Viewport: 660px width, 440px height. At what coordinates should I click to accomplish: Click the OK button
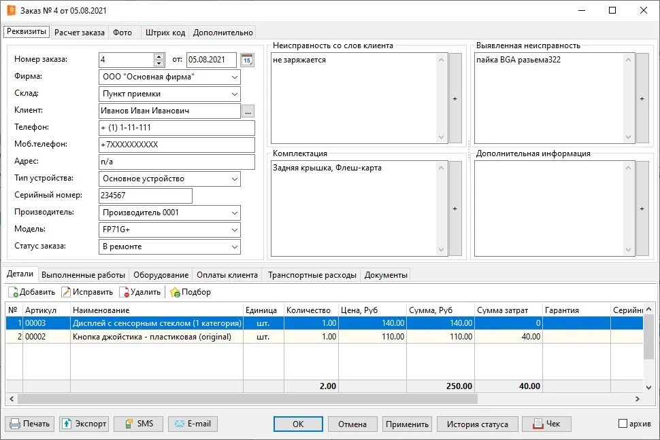(298, 424)
